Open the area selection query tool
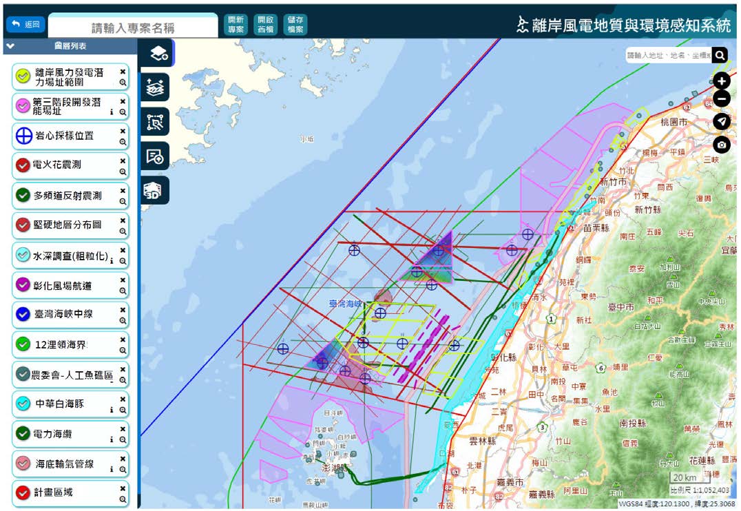 point(156,122)
